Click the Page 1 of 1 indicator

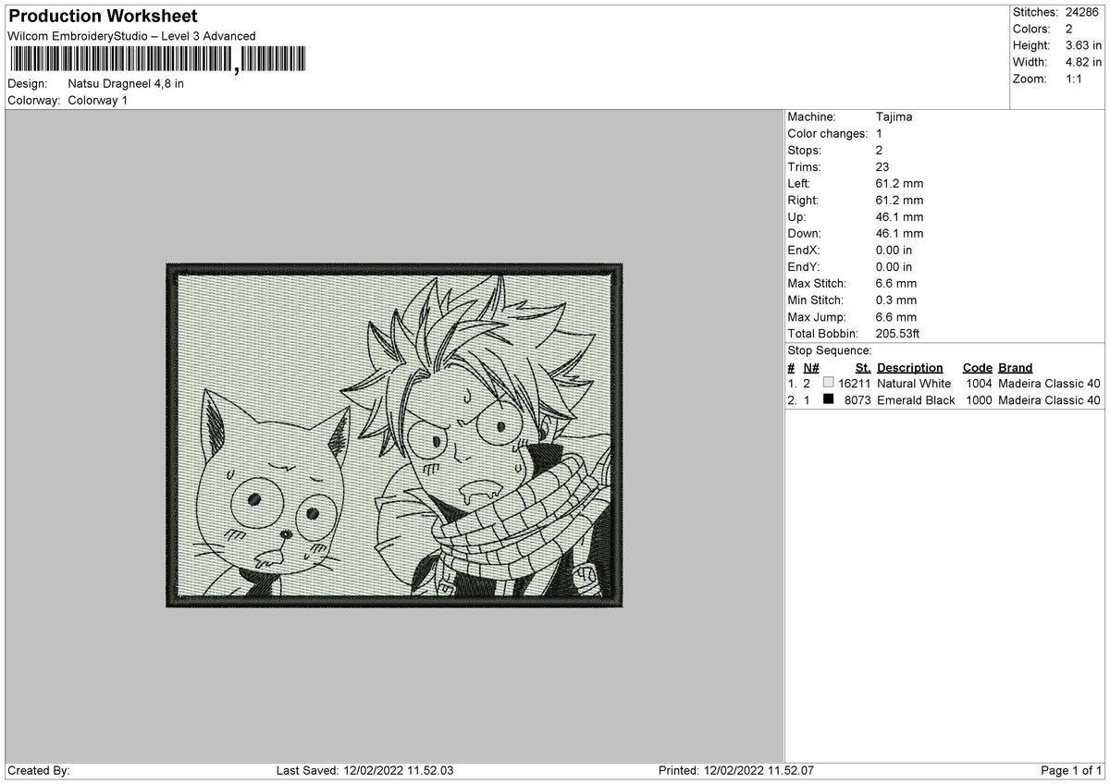[x=1072, y=770]
